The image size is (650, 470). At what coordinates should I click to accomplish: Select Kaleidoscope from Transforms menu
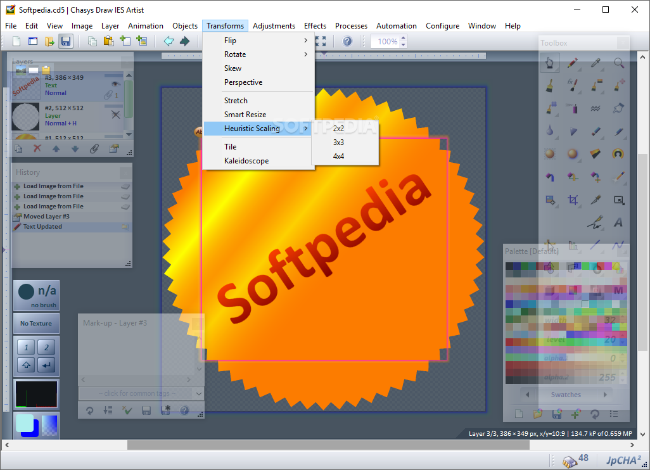258,161
